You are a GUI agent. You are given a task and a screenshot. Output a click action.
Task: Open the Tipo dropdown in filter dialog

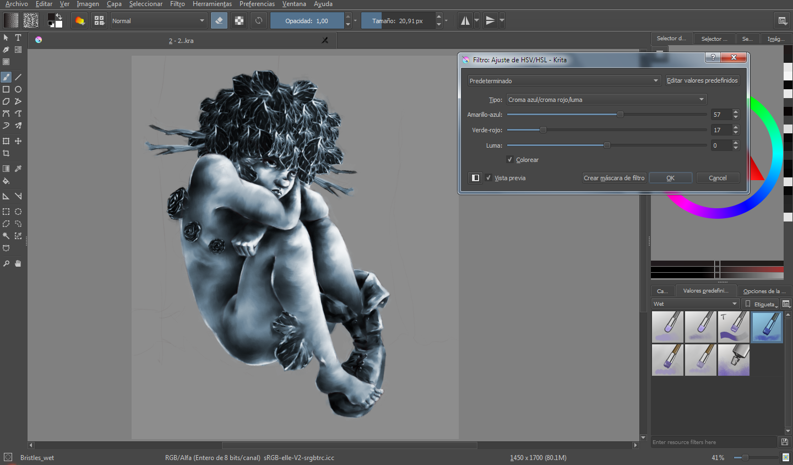click(x=606, y=100)
